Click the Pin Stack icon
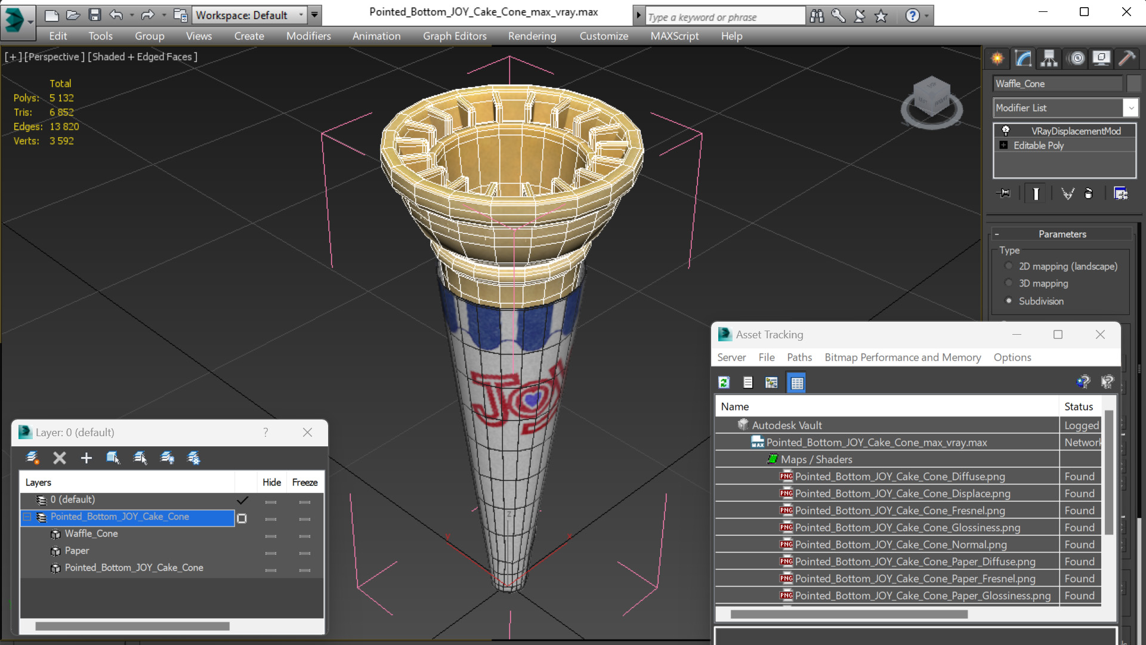 coord(1003,193)
